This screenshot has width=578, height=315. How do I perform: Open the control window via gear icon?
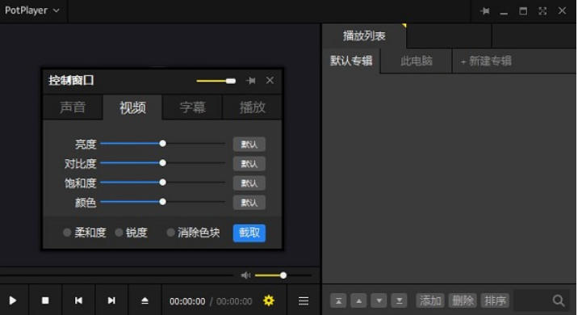[269, 300]
